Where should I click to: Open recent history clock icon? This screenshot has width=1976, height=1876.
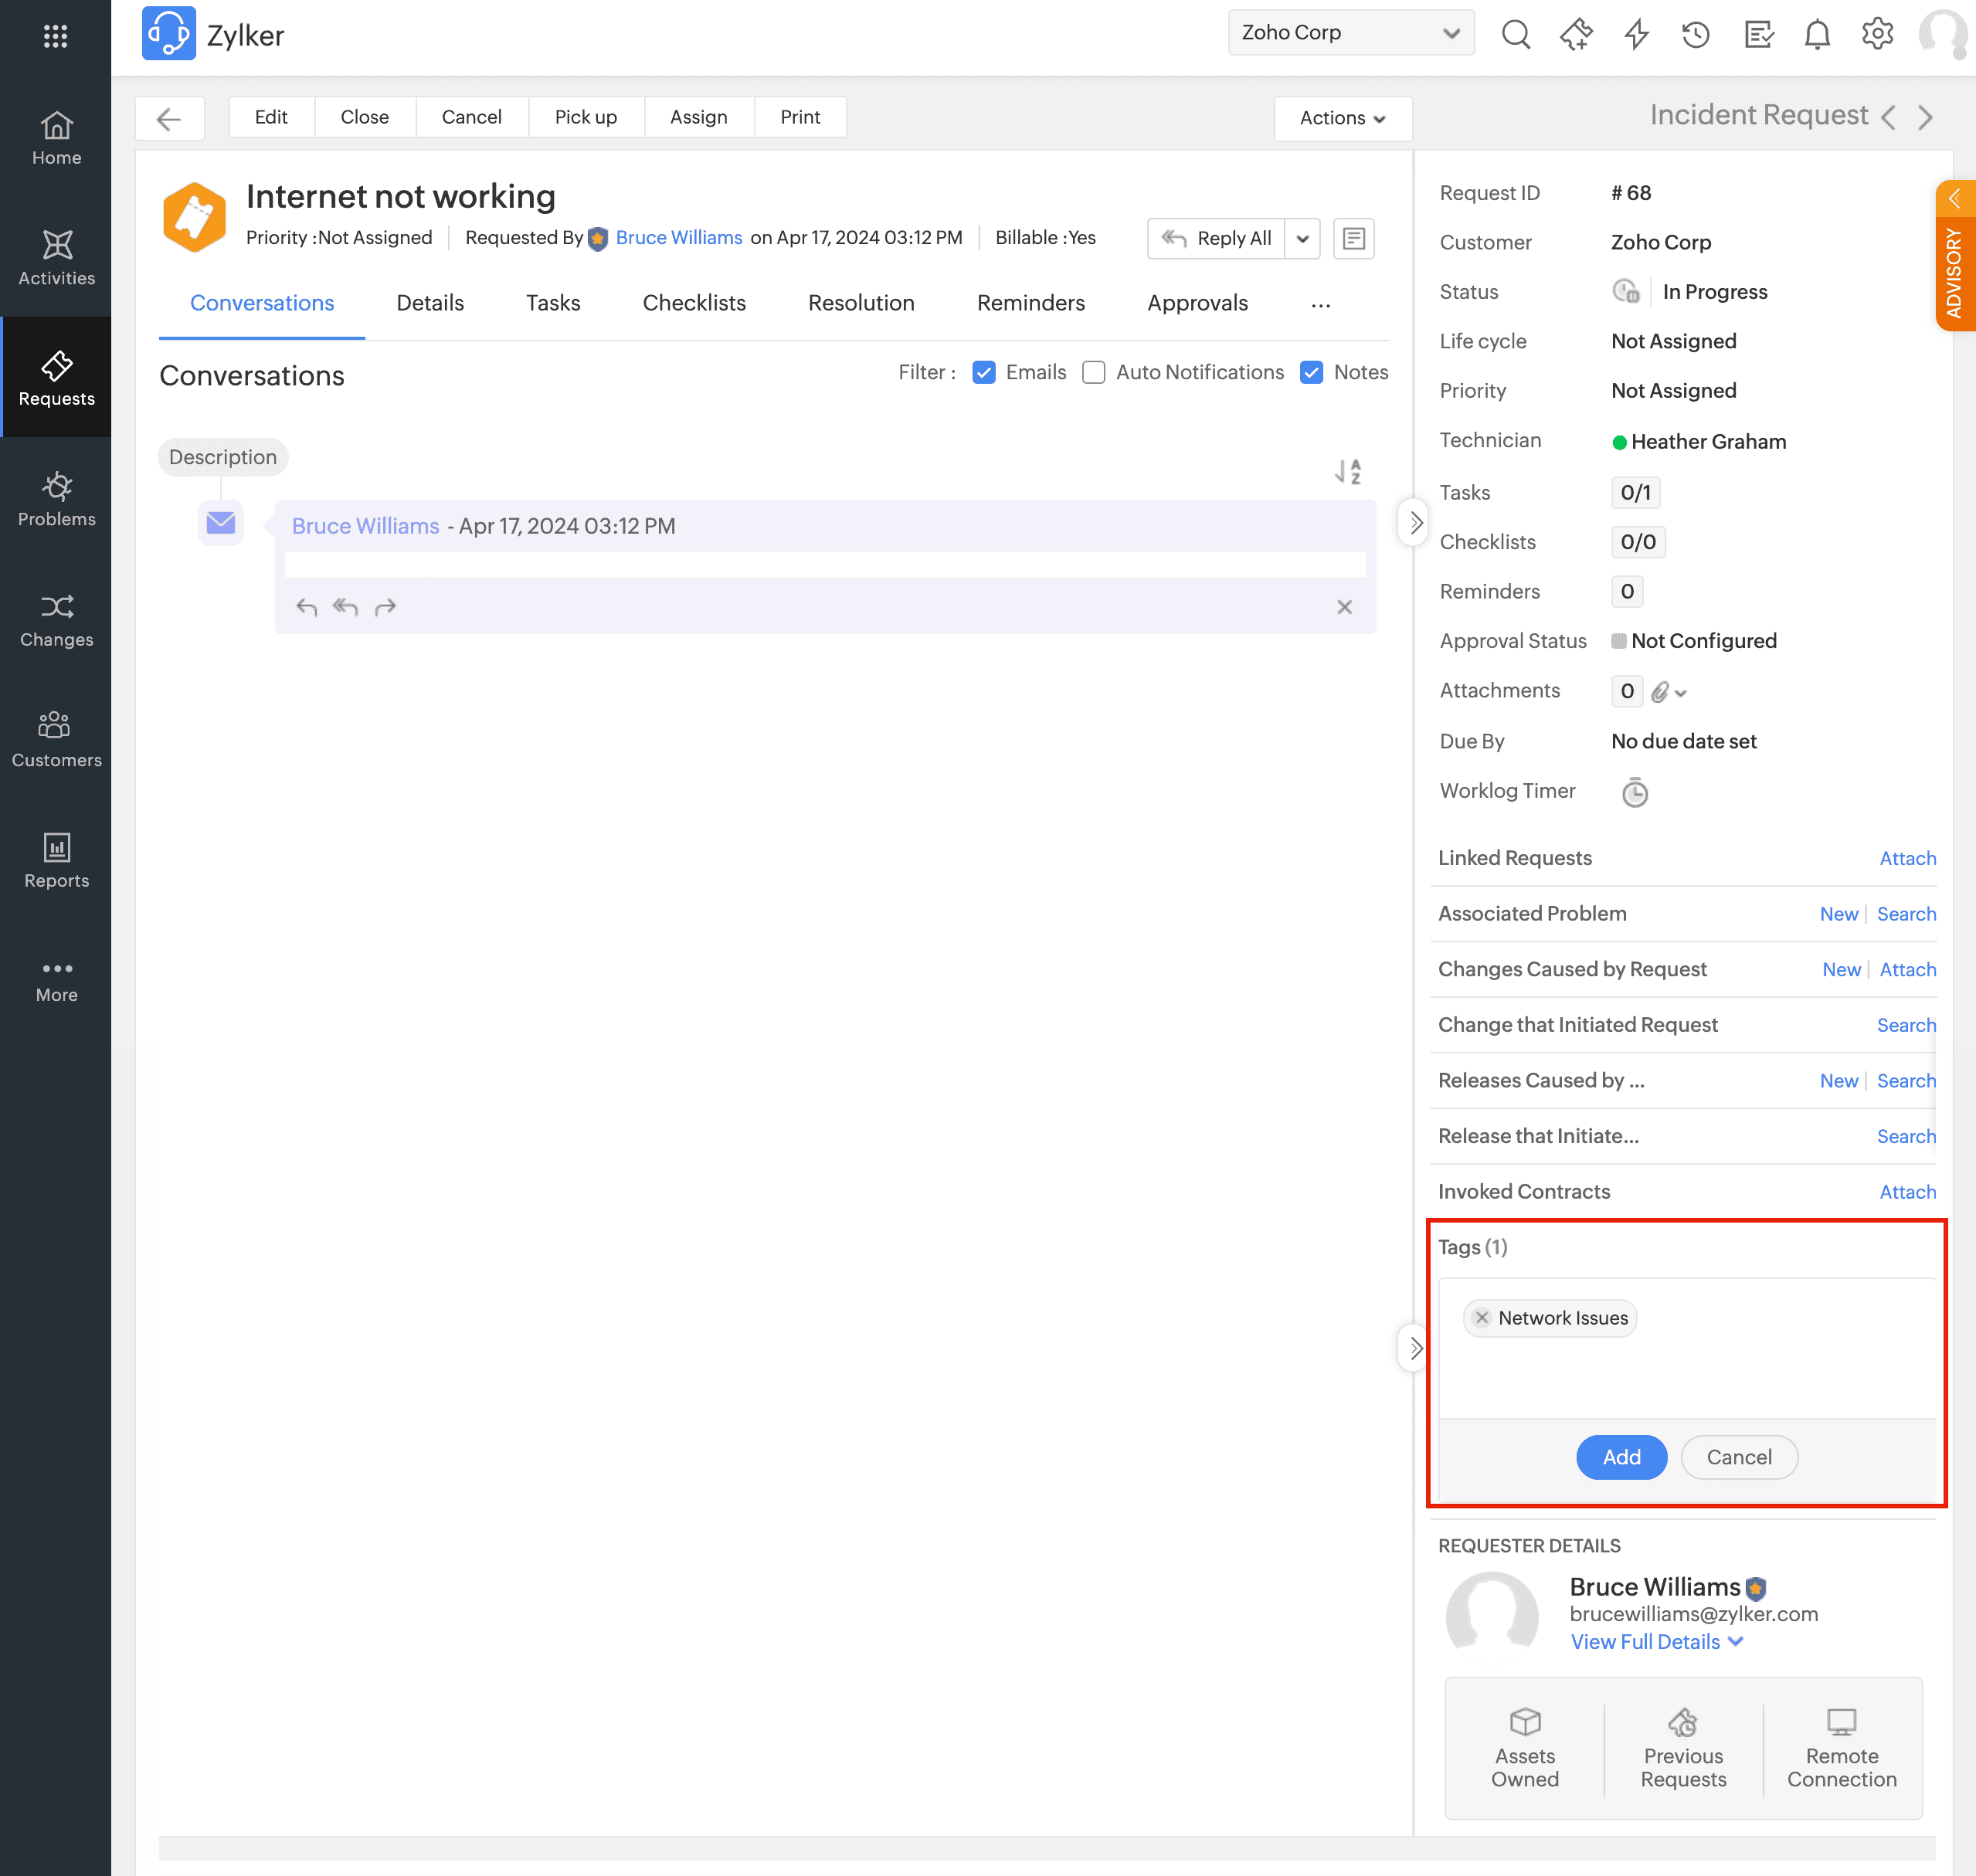[x=1696, y=35]
